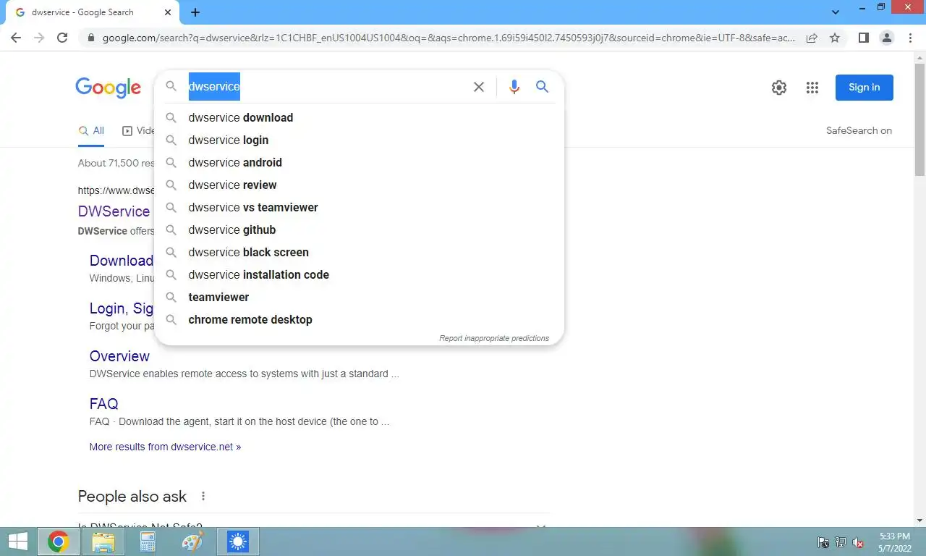Choose suggestion dwservice download
The image size is (926, 556).
point(359,118)
